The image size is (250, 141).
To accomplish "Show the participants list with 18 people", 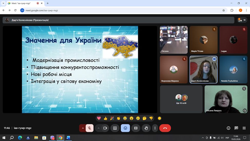I will [242, 20].
